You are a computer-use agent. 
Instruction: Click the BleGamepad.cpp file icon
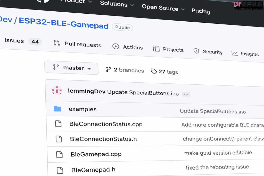point(59,154)
